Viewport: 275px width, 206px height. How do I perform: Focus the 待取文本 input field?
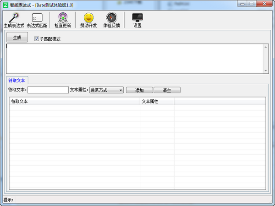pos(48,90)
